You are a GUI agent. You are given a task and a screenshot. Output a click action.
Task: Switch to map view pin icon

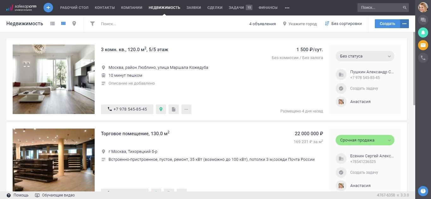(x=74, y=24)
